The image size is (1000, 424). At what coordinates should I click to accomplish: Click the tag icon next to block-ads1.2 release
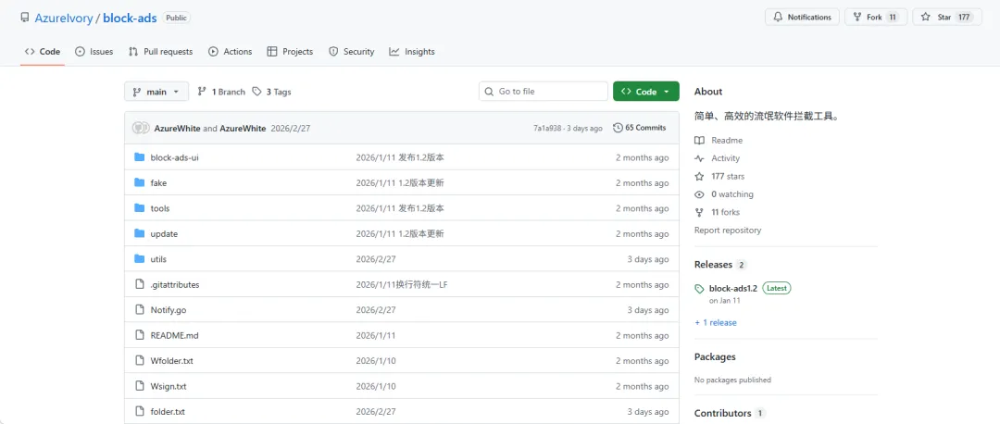point(700,289)
